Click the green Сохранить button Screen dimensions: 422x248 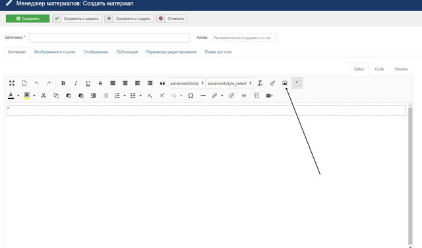28,18
